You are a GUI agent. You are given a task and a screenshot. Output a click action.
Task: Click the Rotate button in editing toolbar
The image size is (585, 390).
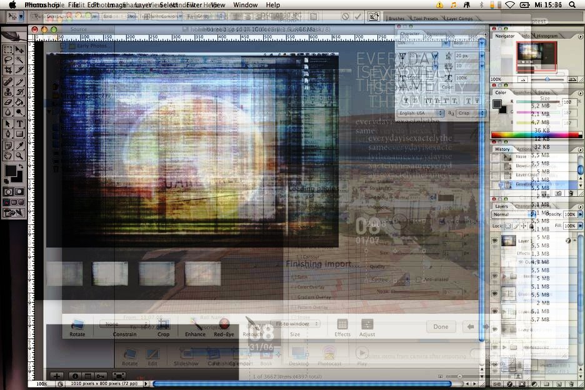point(77,328)
